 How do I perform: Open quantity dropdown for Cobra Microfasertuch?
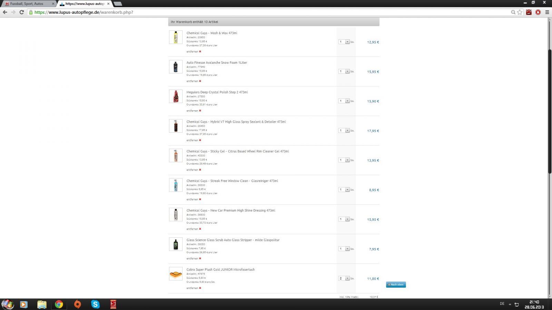(344, 278)
